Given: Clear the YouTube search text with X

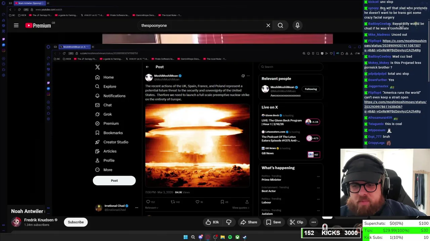Looking at the screenshot, I should (268, 25).
